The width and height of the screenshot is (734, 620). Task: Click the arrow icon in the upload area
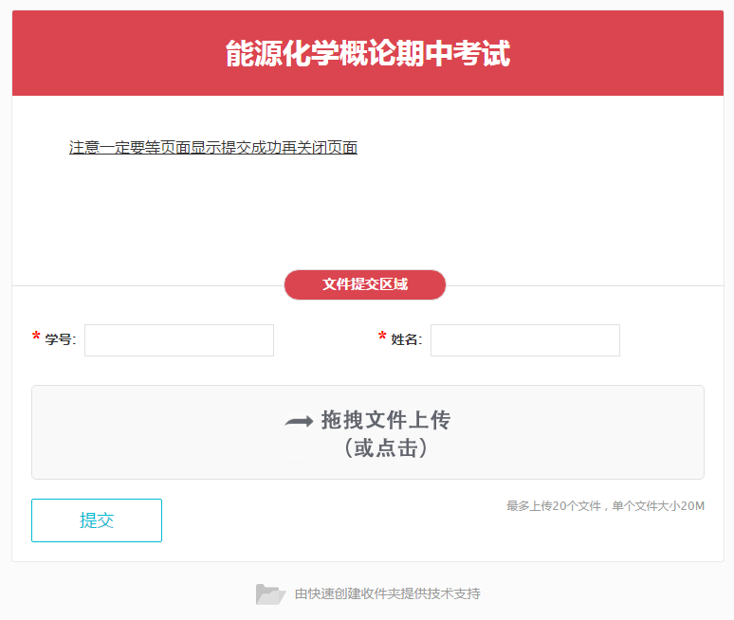[299, 422]
